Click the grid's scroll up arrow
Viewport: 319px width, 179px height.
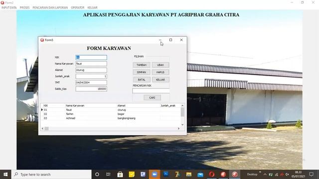pyautogui.click(x=182, y=105)
